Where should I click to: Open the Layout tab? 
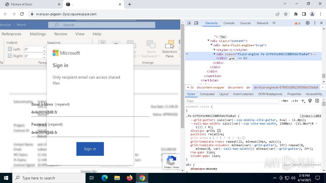[224, 94]
